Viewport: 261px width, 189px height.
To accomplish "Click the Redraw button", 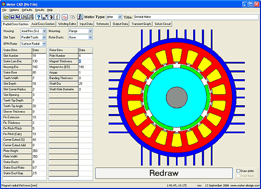I will pos(164,173).
